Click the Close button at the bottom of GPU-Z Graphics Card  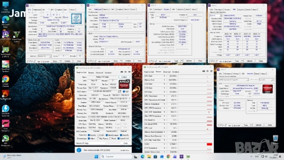tap(126, 143)
